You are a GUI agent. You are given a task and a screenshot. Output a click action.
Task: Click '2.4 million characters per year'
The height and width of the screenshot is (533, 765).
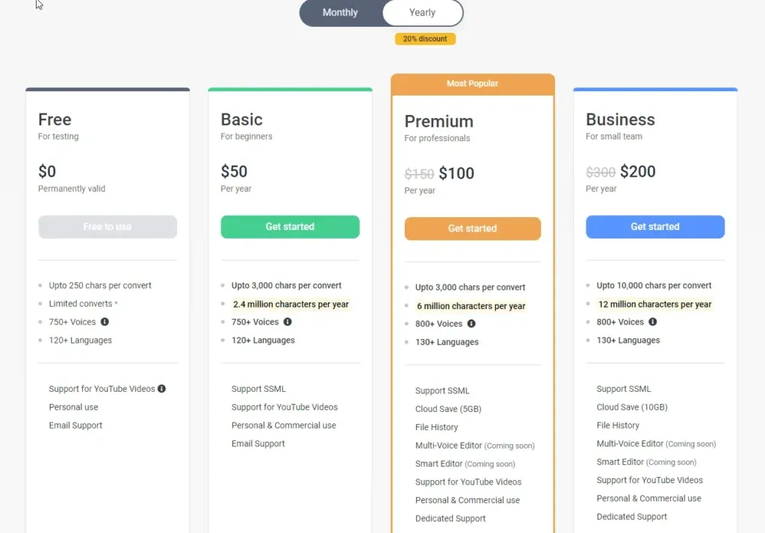point(291,305)
